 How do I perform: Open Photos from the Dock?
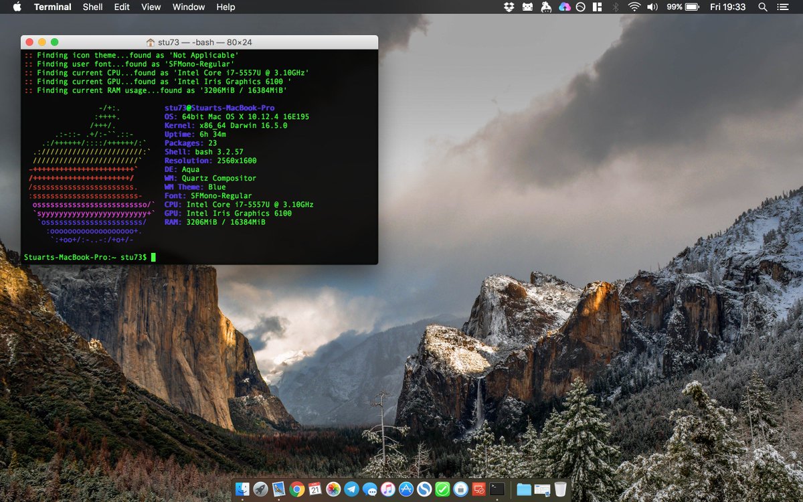click(332, 489)
